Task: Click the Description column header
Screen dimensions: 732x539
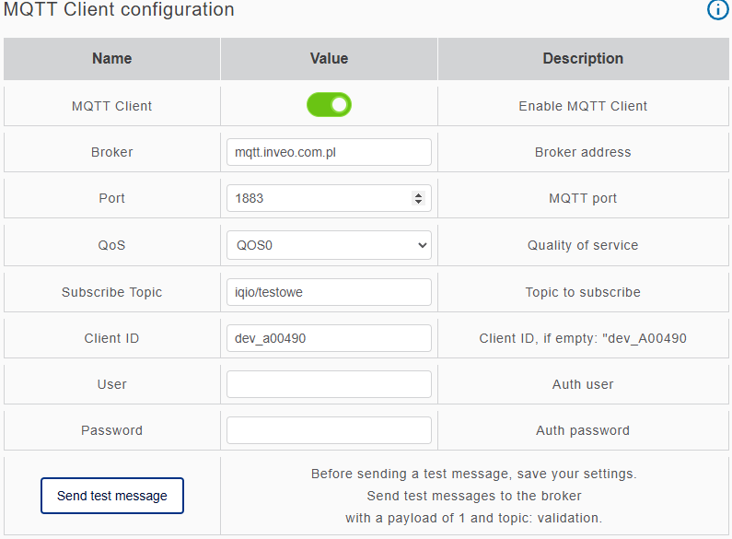Action: click(583, 59)
